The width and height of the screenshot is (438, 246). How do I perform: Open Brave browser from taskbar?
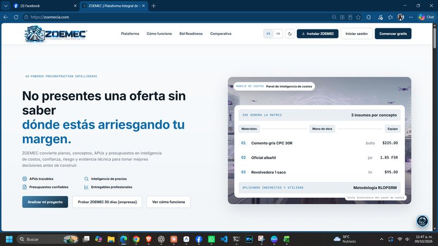148,239
